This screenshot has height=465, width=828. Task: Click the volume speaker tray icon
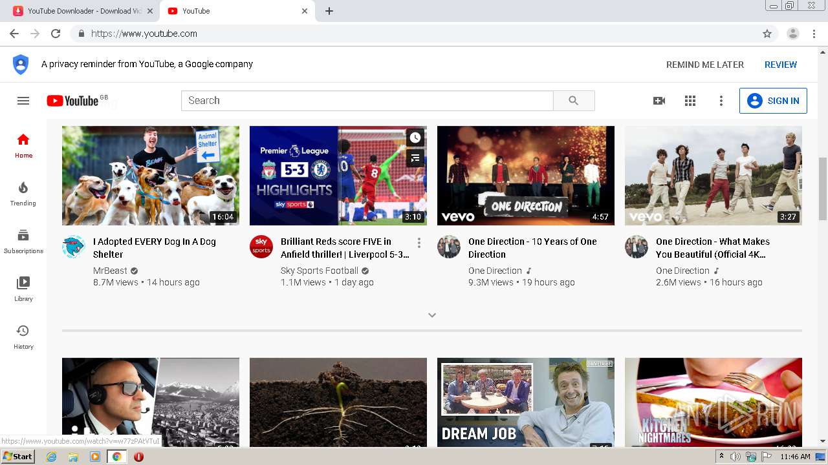tap(735, 457)
